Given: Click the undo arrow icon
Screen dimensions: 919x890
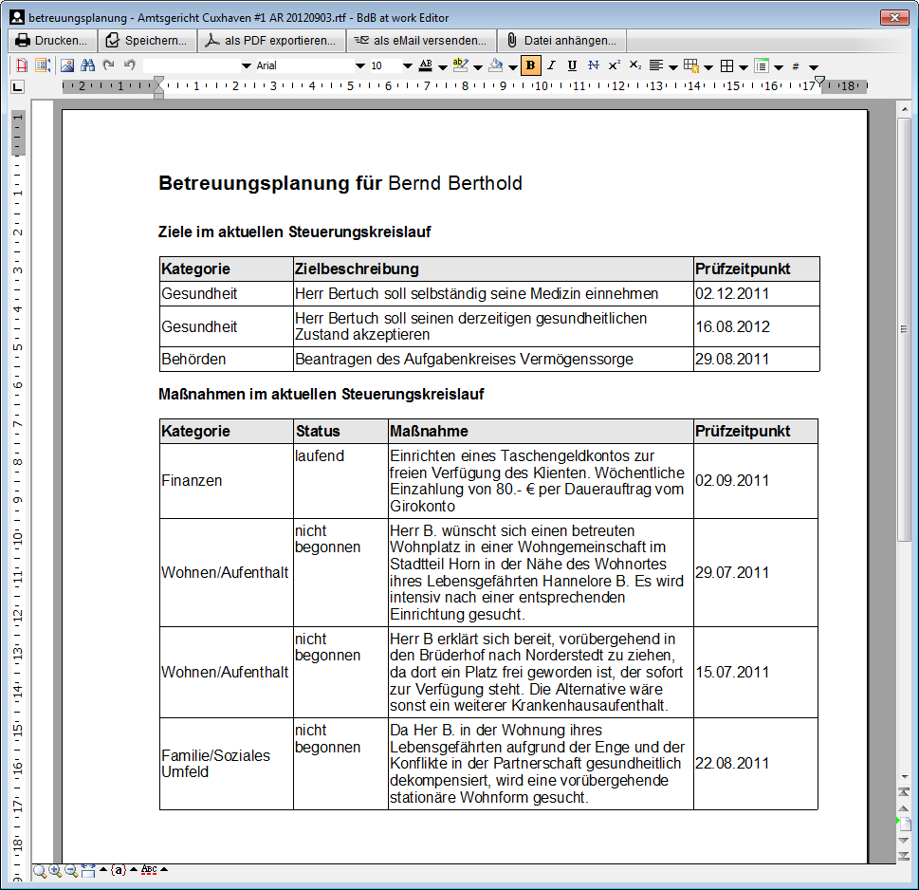Looking at the screenshot, I should tap(130, 65).
